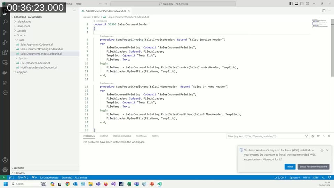Switch to the DEBUG CONSOLE tab

[122, 136]
